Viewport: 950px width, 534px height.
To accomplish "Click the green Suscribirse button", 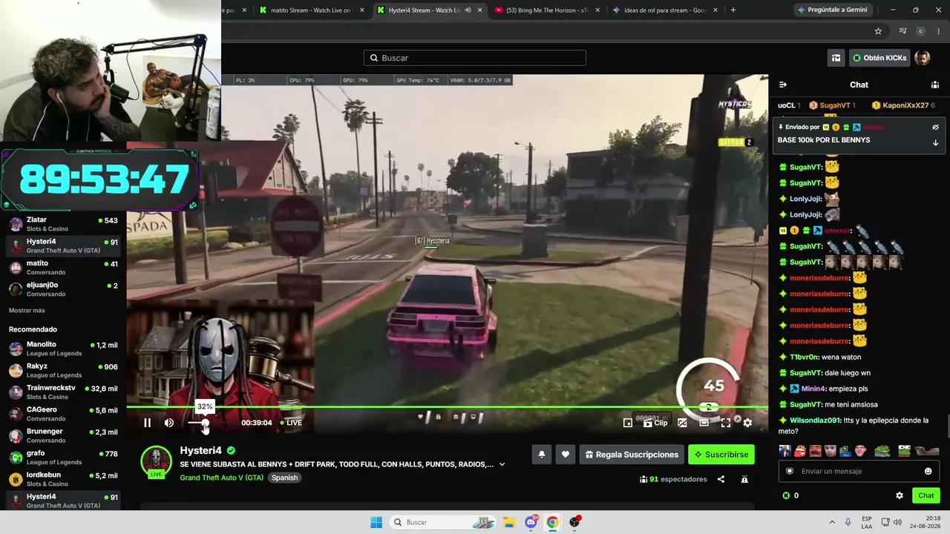I will click(x=721, y=455).
